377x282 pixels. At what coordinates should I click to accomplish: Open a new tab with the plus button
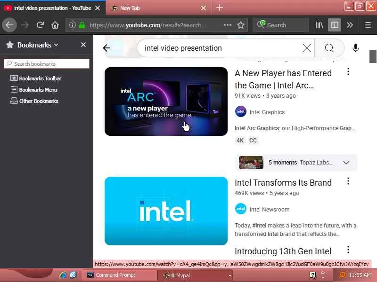pyautogui.click(x=220, y=8)
